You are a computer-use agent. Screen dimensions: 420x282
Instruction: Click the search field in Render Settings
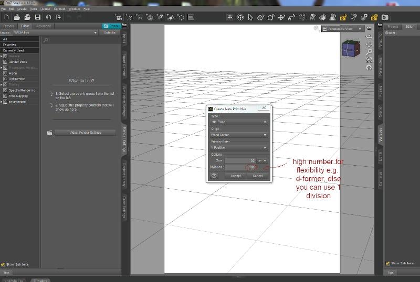(x=81, y=40)
